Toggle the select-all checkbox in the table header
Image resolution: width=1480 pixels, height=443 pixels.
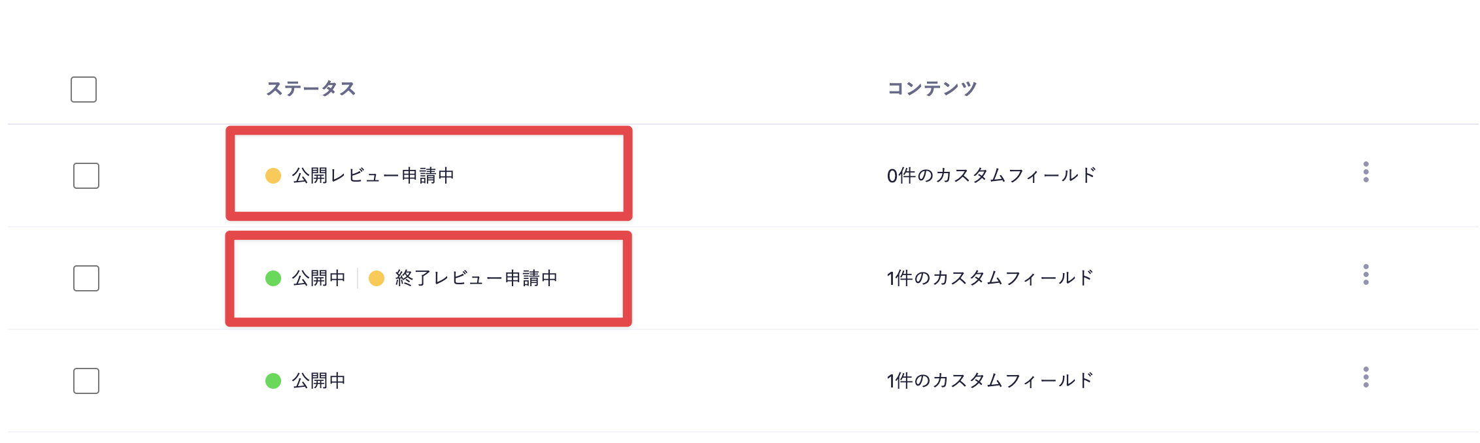click(x=84, y=90)
